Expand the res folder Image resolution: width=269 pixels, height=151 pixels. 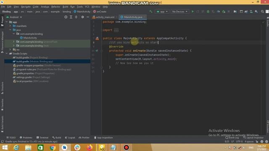tap(10, 49)
